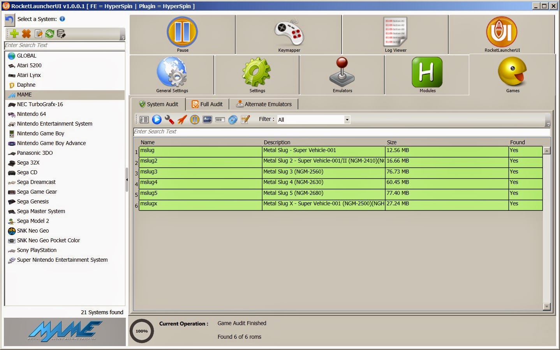The width and height of the screenshot is (560, 350).
Task: Select the MAME system
Action: (65, 95)
